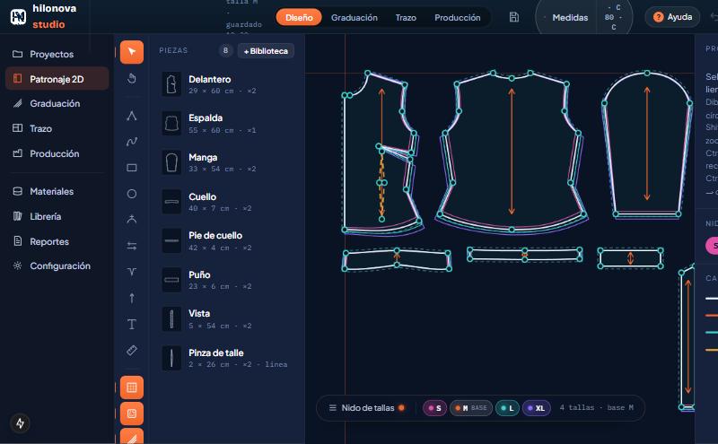The height and width of the screenshot is (444, 718).
Task: Choose the dart (pinza) tool
Action: click(132, 272)
